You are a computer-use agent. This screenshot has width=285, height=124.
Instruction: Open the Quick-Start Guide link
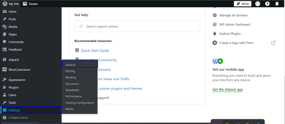(95, 50)
